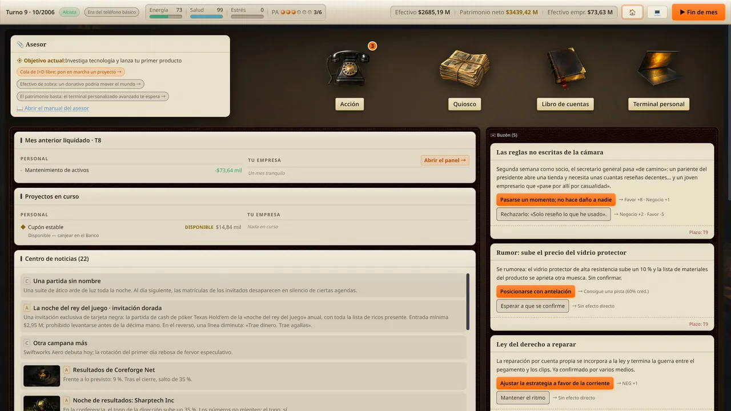Click the Cupón estable project row
Image resolution: width=731 pixels, height=411 pixels.
131,231
